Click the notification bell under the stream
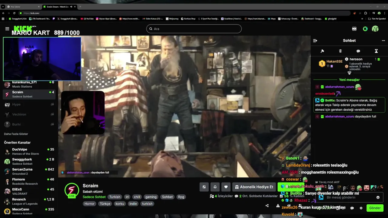Image resolution: width=388 pixels, height=218 pixels. (215, 187)
